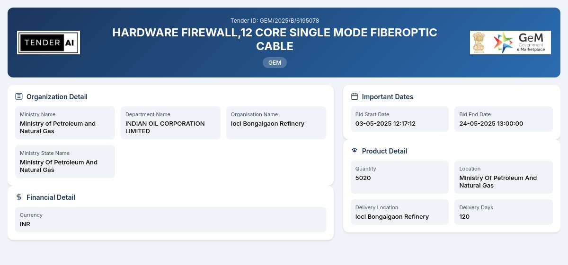
Task: Click the Department Name Indian Oil card
Action: click(x=170, y=123)
